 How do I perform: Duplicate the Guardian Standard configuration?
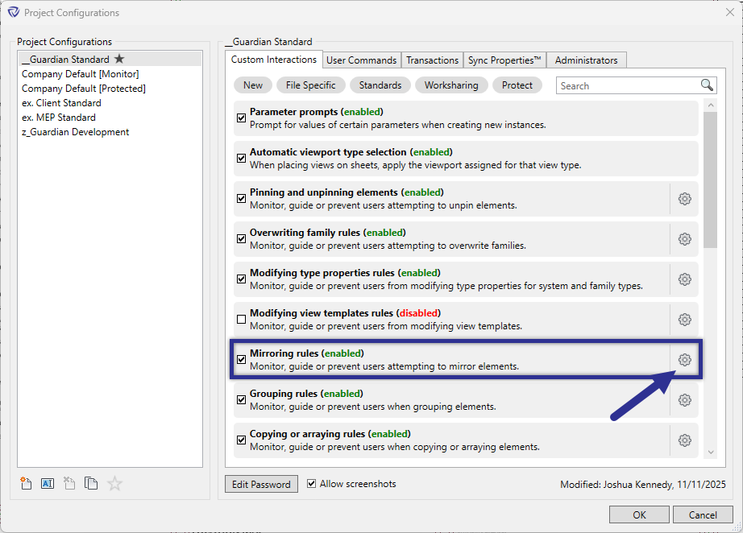click(x=91, y=483)
